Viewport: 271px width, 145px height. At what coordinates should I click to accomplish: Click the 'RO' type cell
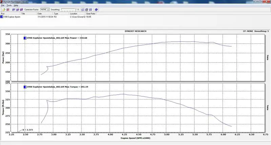(x=55, y=17)
